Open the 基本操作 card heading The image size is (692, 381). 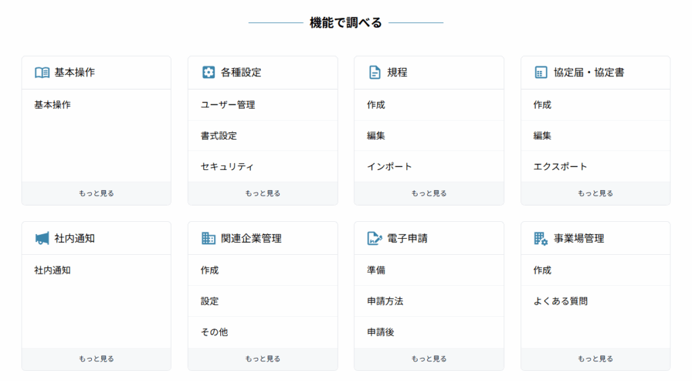click(x=74, y=72)
